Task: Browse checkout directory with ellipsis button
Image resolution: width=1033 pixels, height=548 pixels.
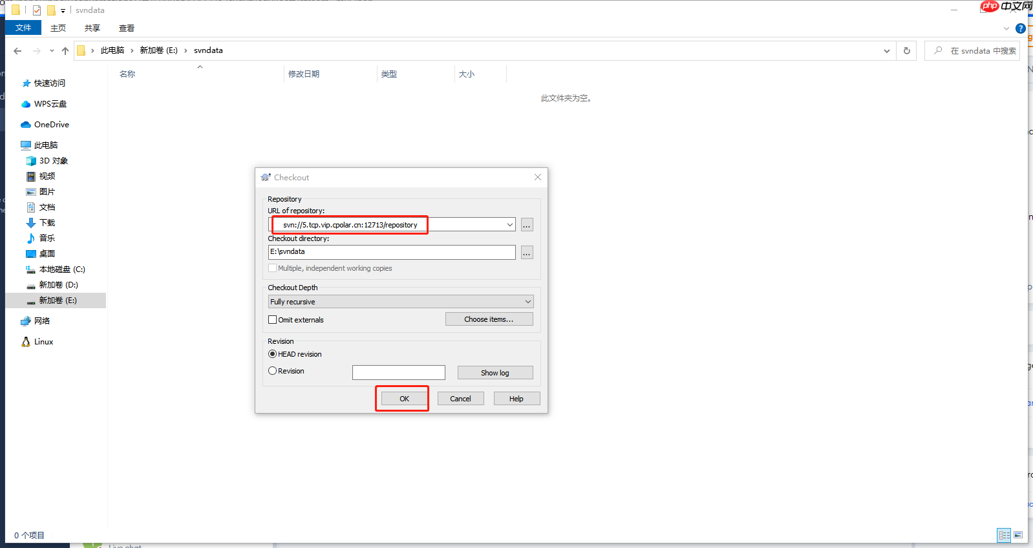Action: (527, 253)
